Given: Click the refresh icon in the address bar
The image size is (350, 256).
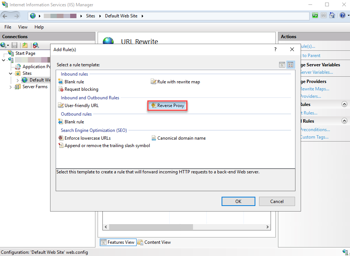Looking at the screenshot, I should pyautogui.click(x=315, y=15).
